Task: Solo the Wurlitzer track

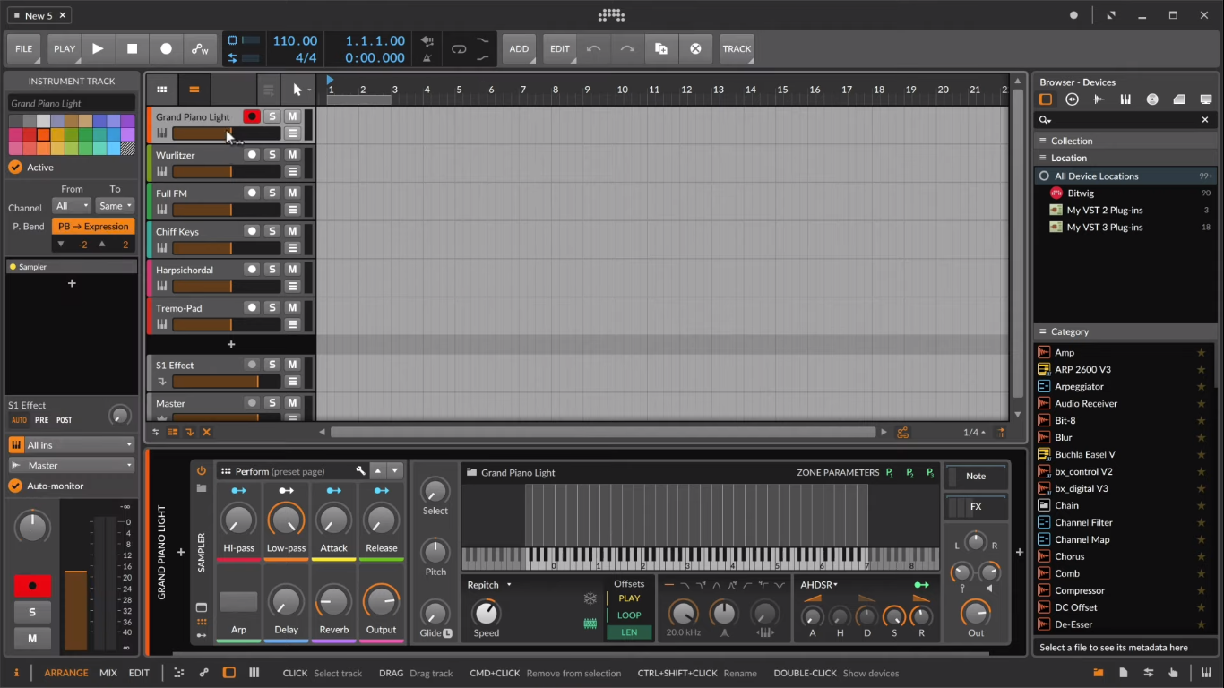Action: 272,154
